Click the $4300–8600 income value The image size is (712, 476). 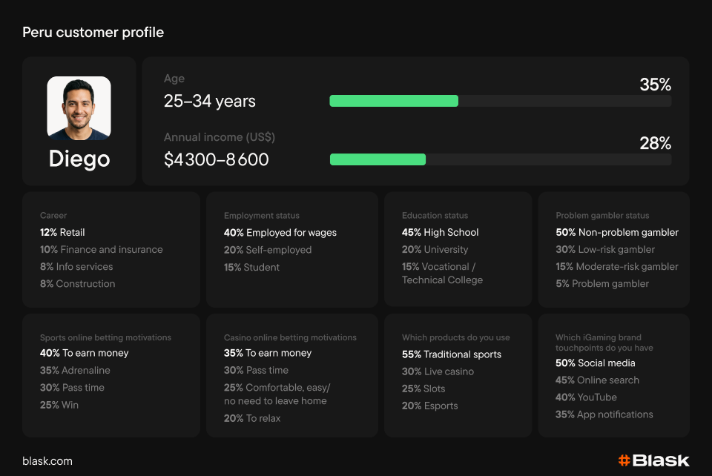[x=216, y=159]
